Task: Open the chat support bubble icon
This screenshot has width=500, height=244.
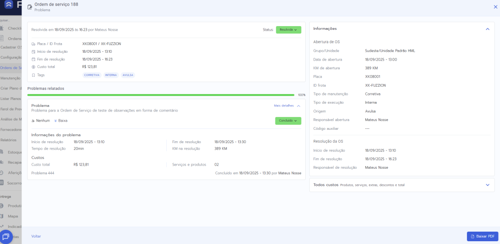Action: click(x=6, y=237)
